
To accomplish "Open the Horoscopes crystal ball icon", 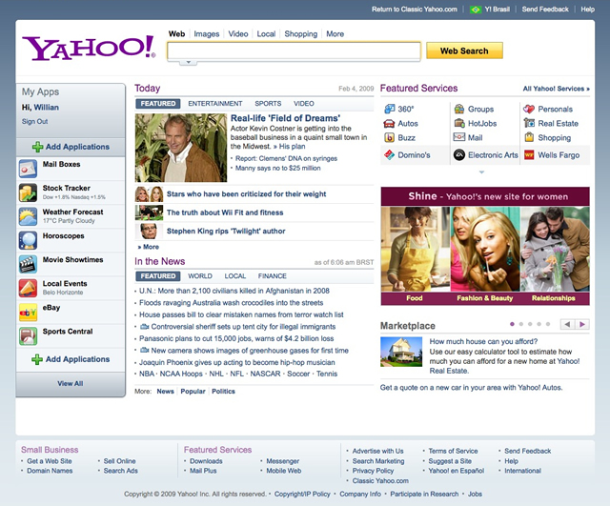I will pyautogui.click(x=28, y=240).
